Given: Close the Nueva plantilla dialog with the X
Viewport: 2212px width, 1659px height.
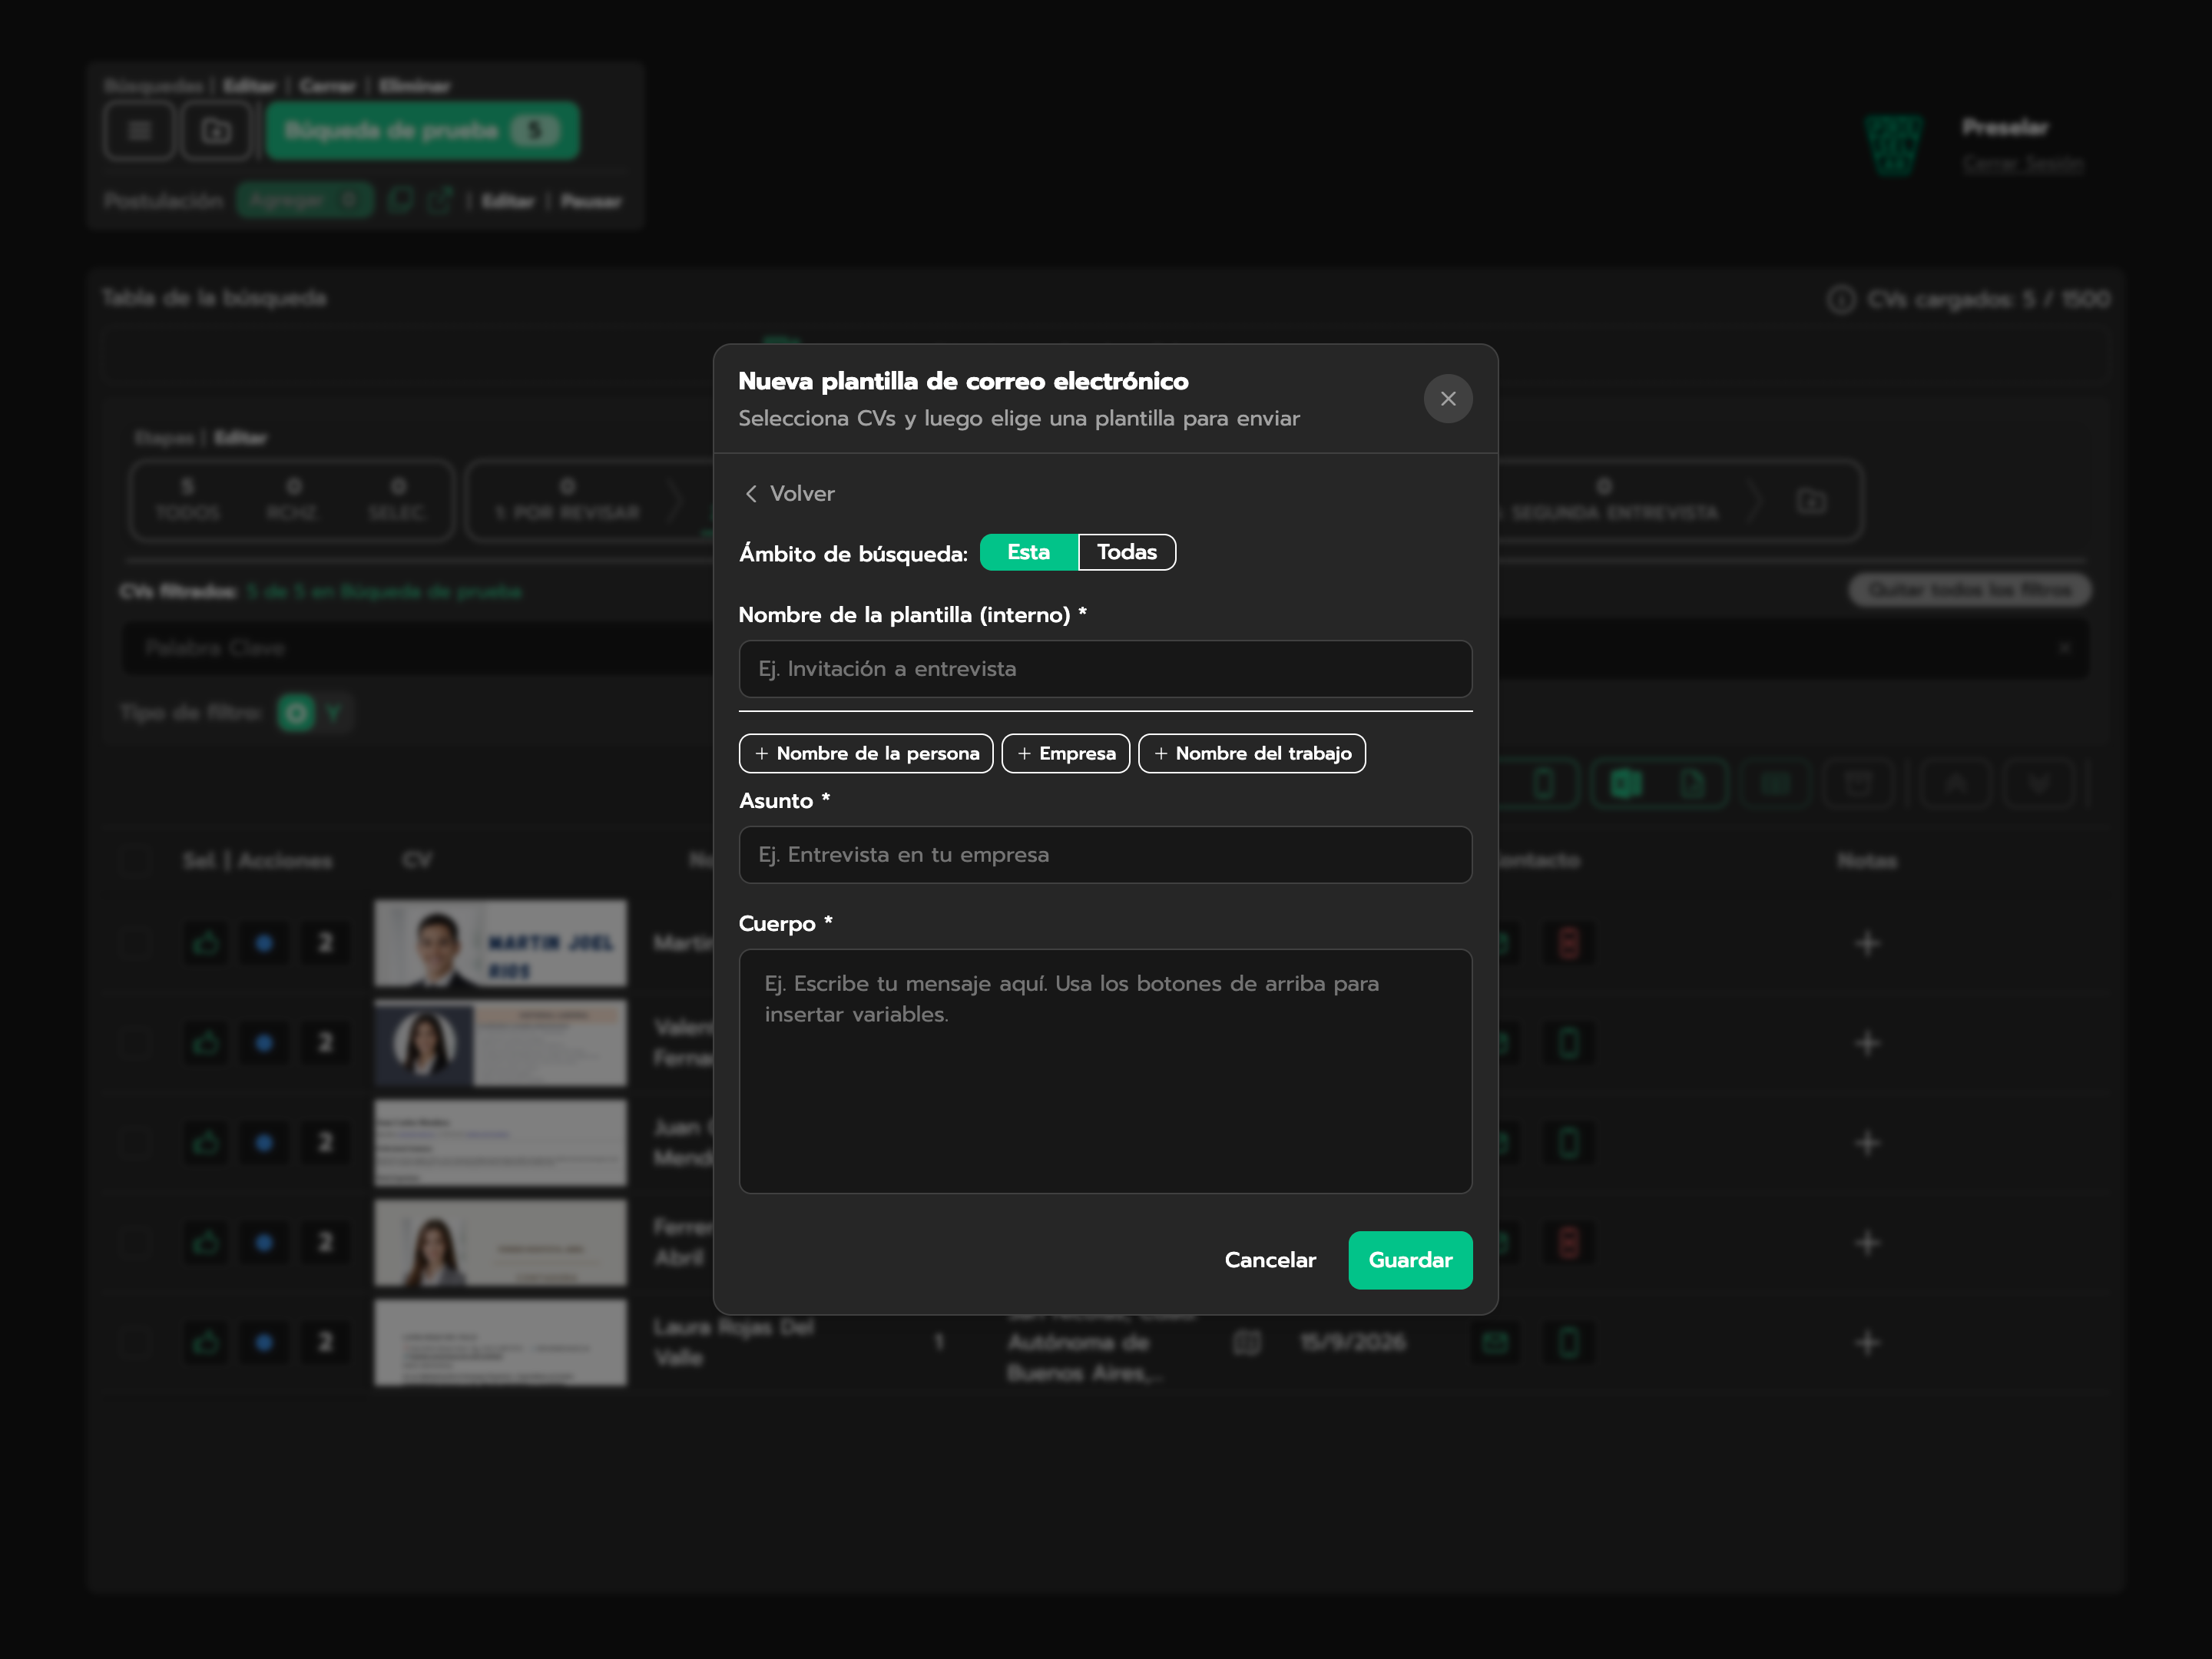Looking at the screenshot, I should (1447, 399).
